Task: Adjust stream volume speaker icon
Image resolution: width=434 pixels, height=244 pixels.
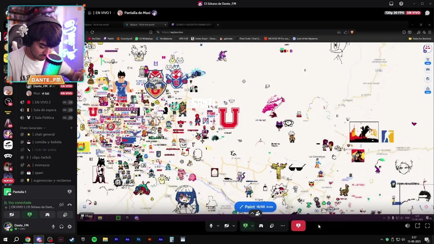Action: click(x=408, y=226)
